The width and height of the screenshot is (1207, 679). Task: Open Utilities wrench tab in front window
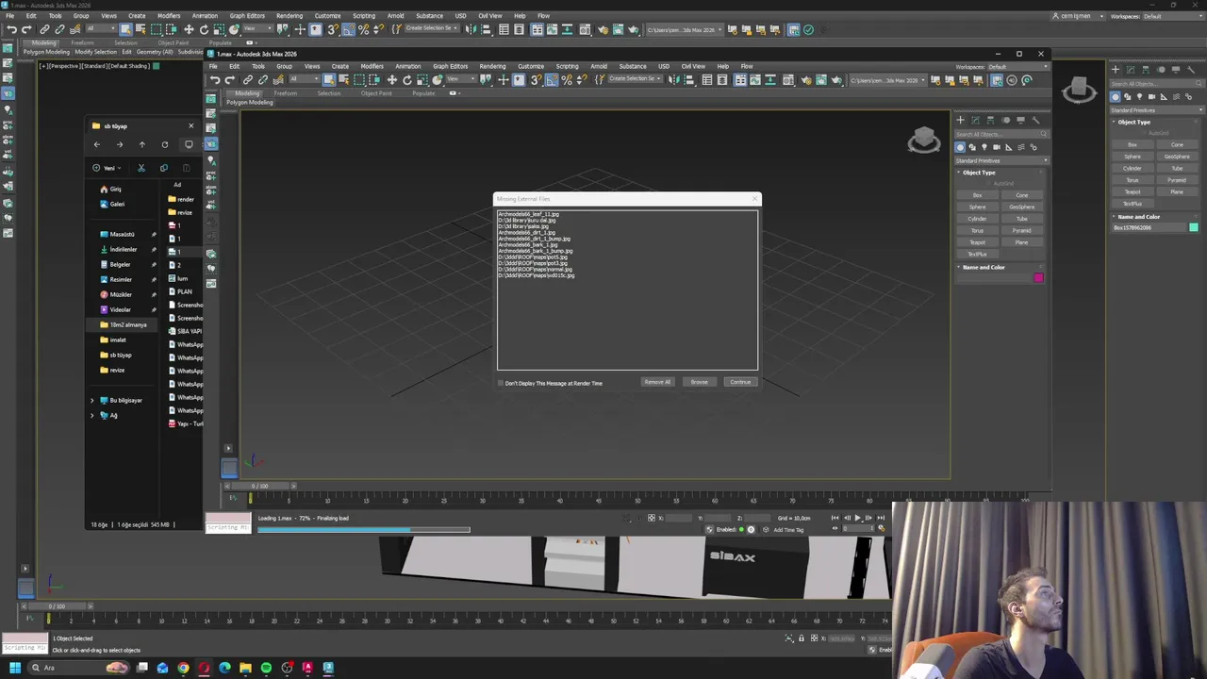[1034, 120]
